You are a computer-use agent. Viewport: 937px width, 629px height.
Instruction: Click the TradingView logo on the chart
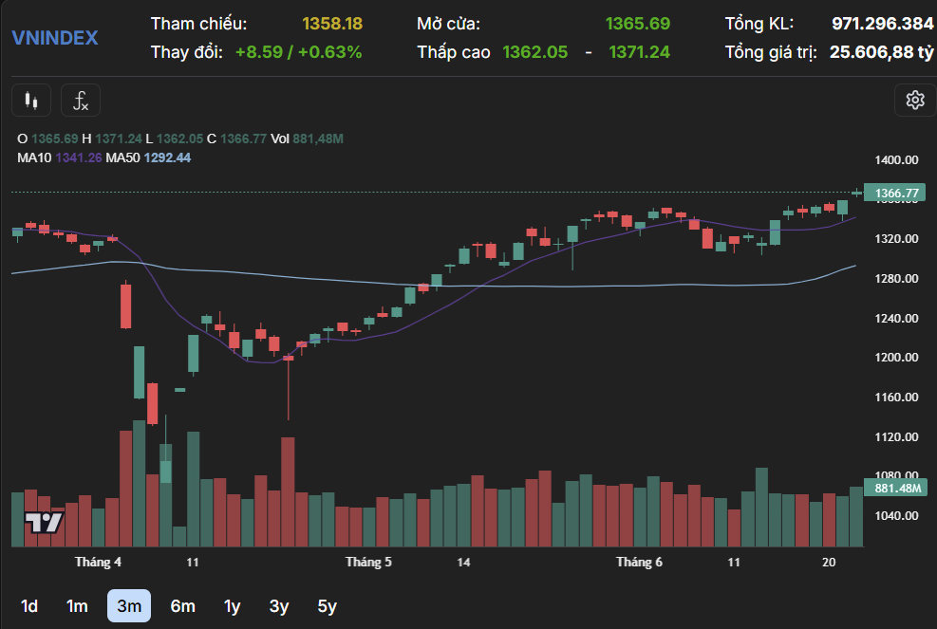(44, 523)
